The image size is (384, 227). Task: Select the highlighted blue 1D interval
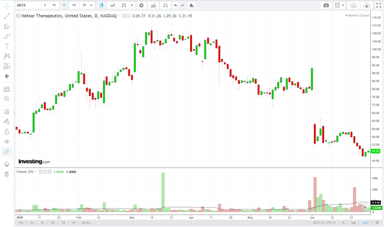tap(64, 5)
